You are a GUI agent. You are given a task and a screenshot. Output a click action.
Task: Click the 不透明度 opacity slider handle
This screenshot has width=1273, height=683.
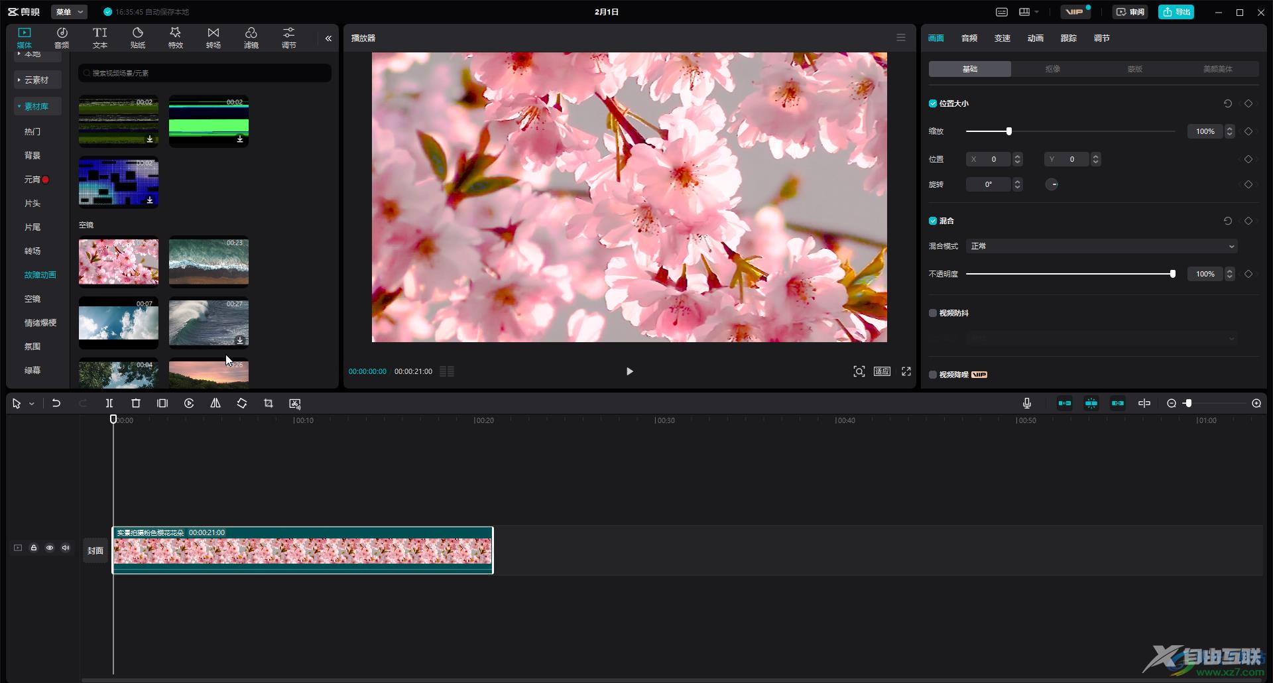1173,274
